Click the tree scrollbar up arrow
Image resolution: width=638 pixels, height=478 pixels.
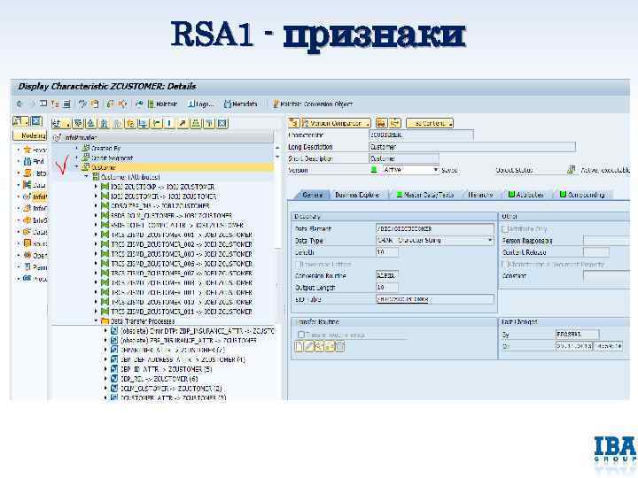pyautogui.click(x=277, y=148)
